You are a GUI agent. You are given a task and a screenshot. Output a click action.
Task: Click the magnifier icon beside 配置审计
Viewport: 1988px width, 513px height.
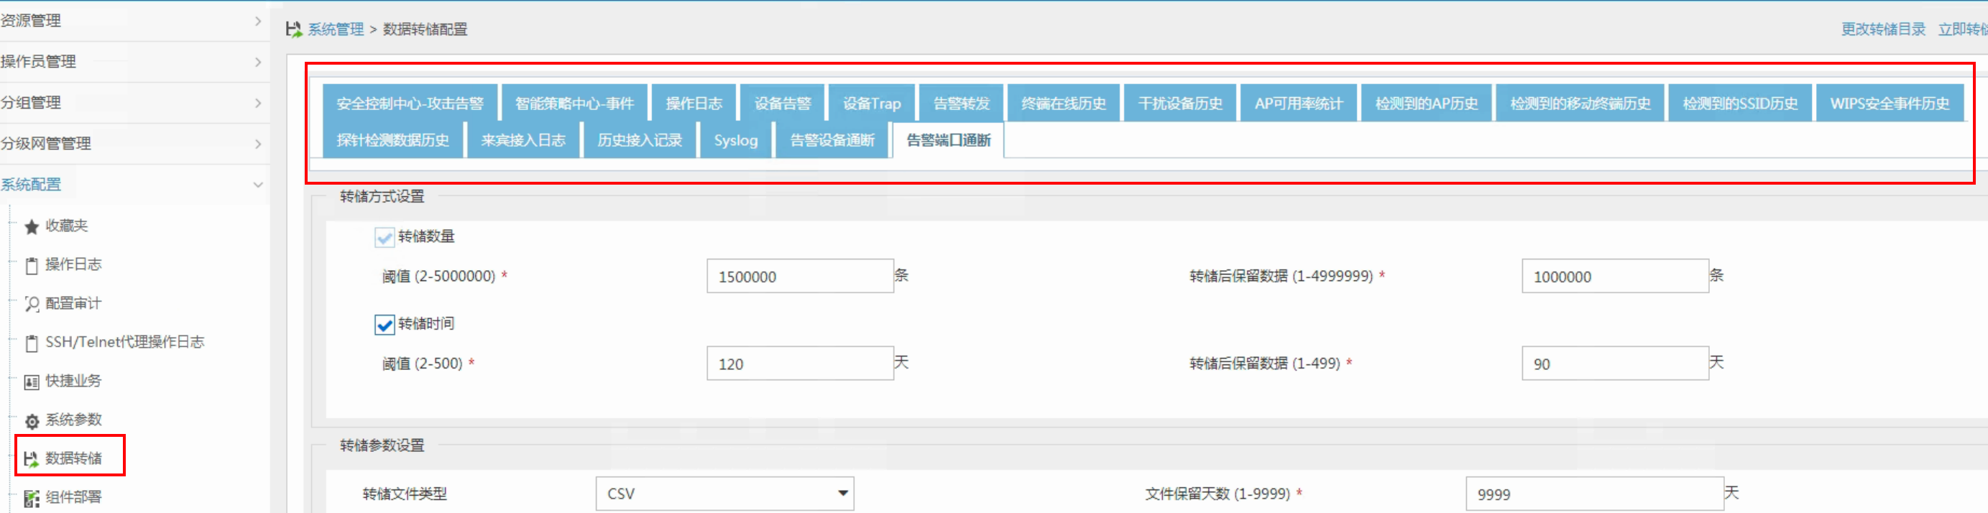pos(32,304)
